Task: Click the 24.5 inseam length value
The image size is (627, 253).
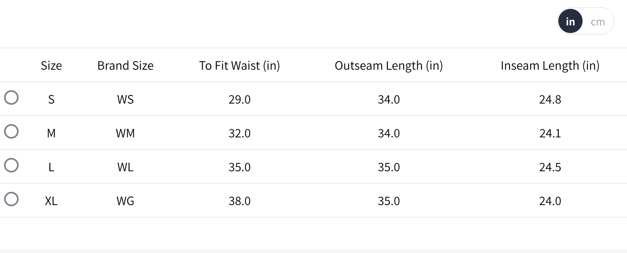Action: pos(550,167)
